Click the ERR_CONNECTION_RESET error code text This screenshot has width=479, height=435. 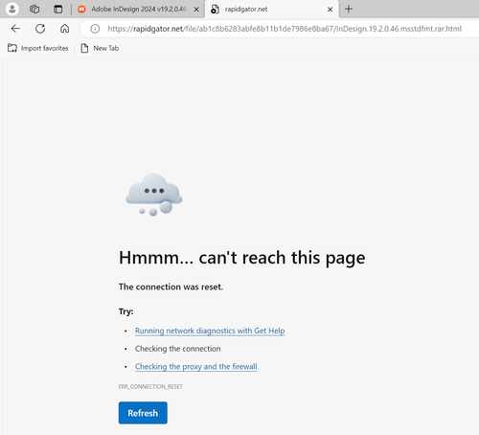(150, 387)
